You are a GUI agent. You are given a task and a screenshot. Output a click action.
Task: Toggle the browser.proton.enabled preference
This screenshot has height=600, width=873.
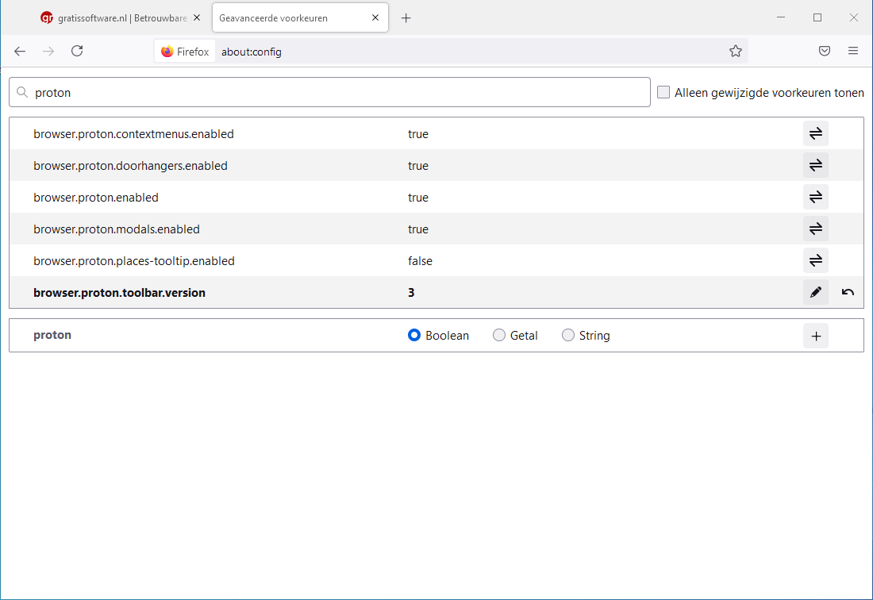[x=815, y=198]
